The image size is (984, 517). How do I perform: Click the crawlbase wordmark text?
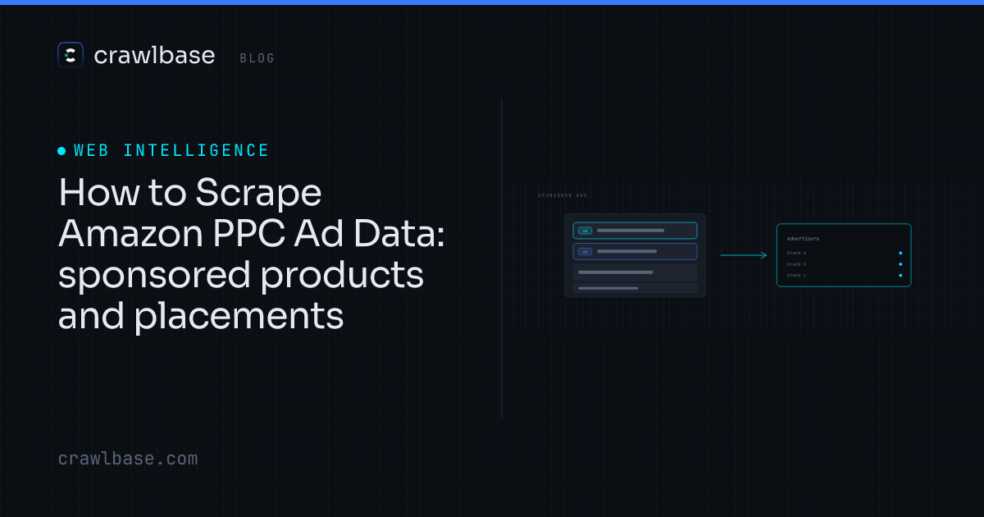tap(154, 56)
